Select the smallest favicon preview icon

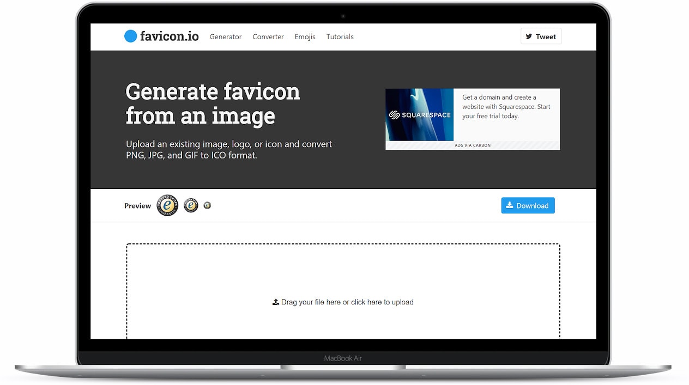pyautogui.click(x=208, y=205)
